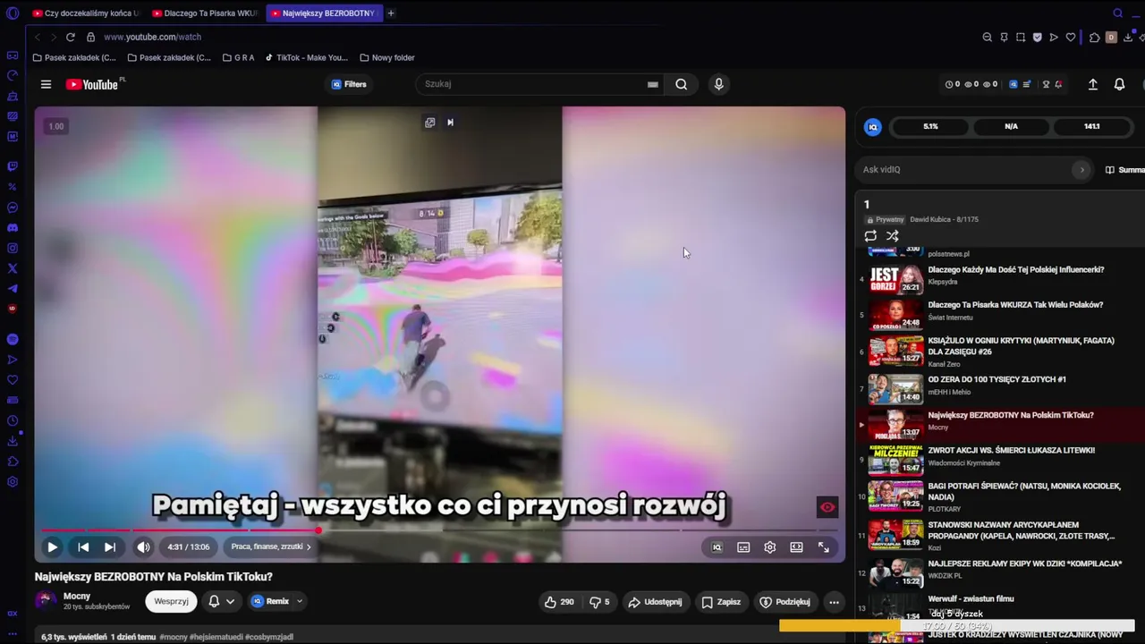Switch to the 'Dlaczego Ta Pisarka' tab
The height and width of the screenshot is (644, 1145).
(x=205, y=13)
